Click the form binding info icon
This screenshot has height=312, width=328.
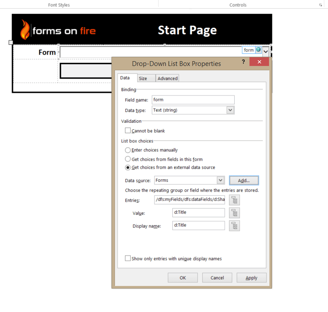[258, 49]
